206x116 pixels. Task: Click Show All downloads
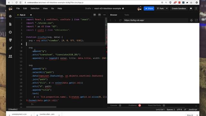pyautogui.click(x=190, y=115)
